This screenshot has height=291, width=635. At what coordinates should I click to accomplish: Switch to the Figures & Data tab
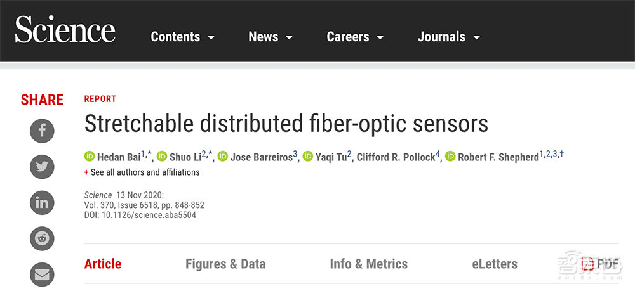pos(225,264)
